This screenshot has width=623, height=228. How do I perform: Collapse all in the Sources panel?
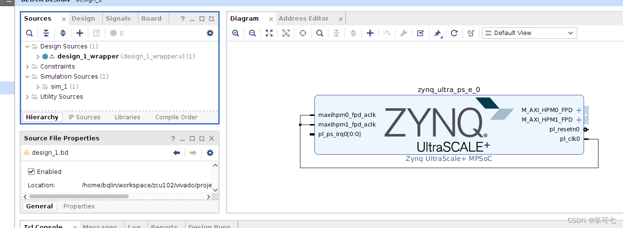pos(46,33)
